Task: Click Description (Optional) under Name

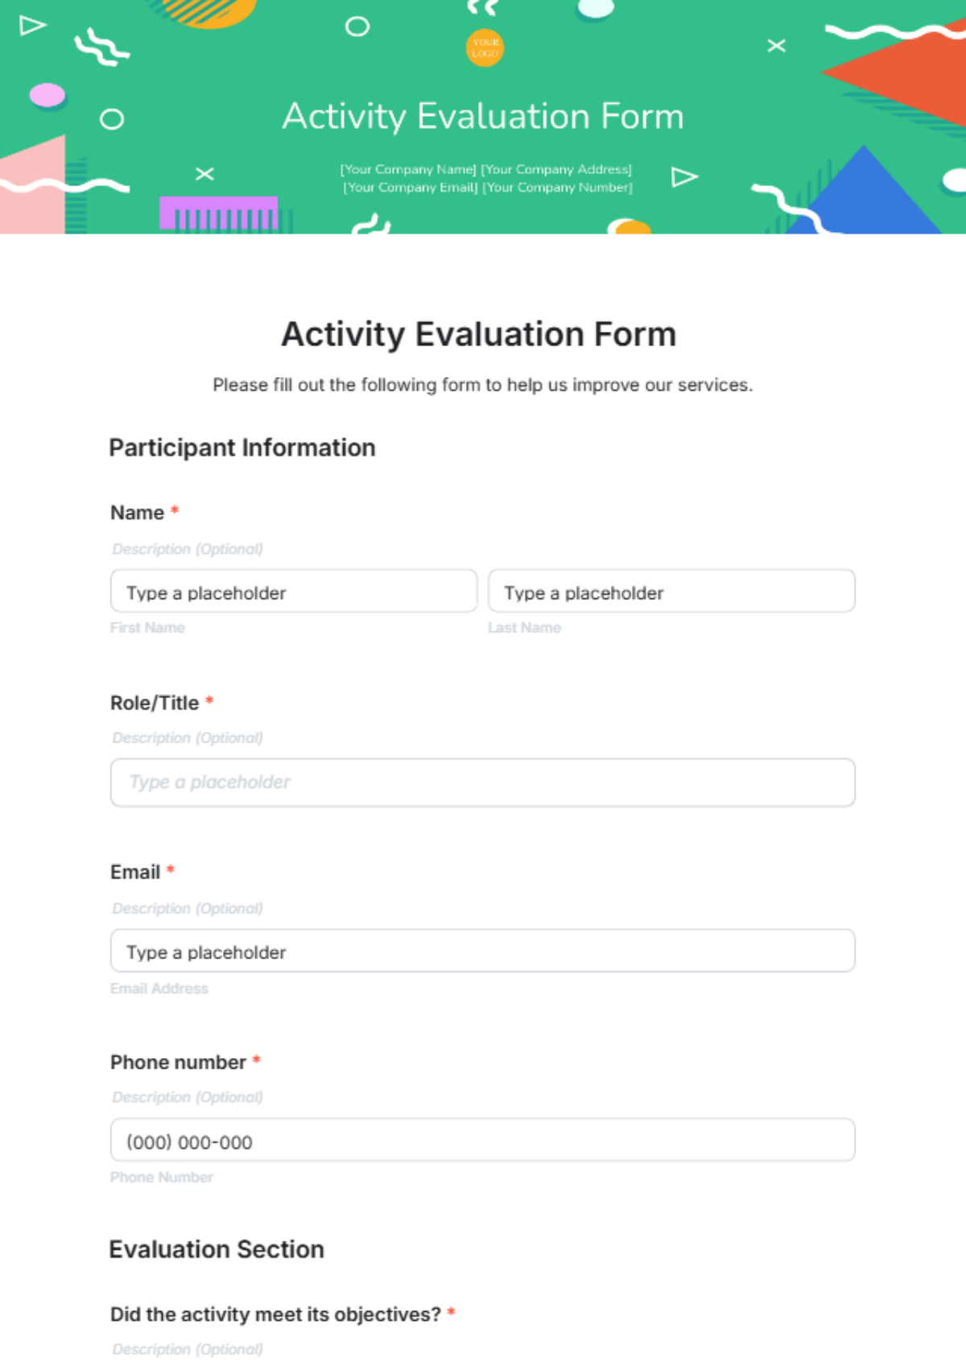Action: coord(187,549)
